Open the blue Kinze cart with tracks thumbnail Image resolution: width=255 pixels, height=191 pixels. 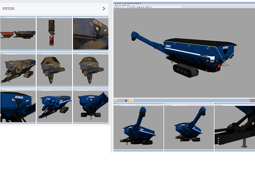tap(54, 106)
